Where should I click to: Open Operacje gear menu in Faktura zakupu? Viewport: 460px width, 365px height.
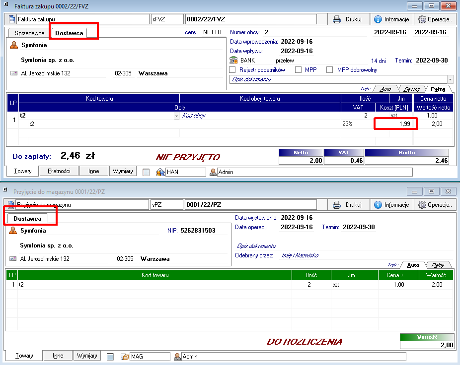click(434, 19)
